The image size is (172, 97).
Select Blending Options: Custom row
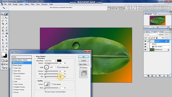[x=22, y=60]
